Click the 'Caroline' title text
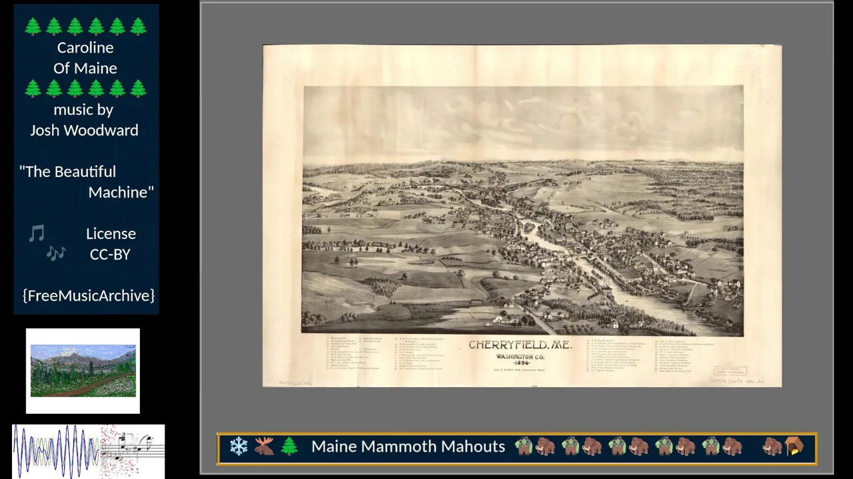Screen dimensions: 853x479 85,48
